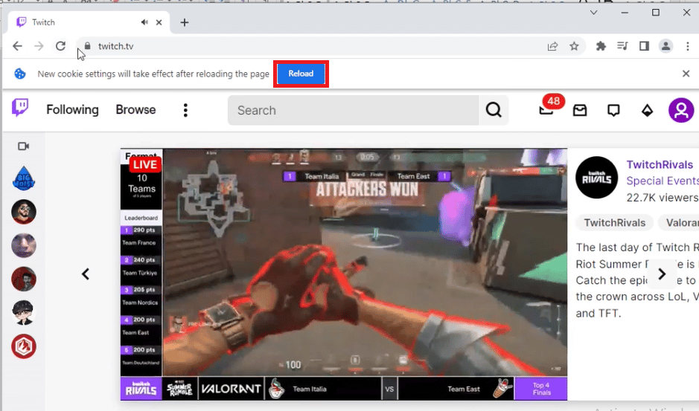Open the Extensions puzzle icon
This screenshot has height=411, width=699.
pyautogui.click(x=601, y=46)
